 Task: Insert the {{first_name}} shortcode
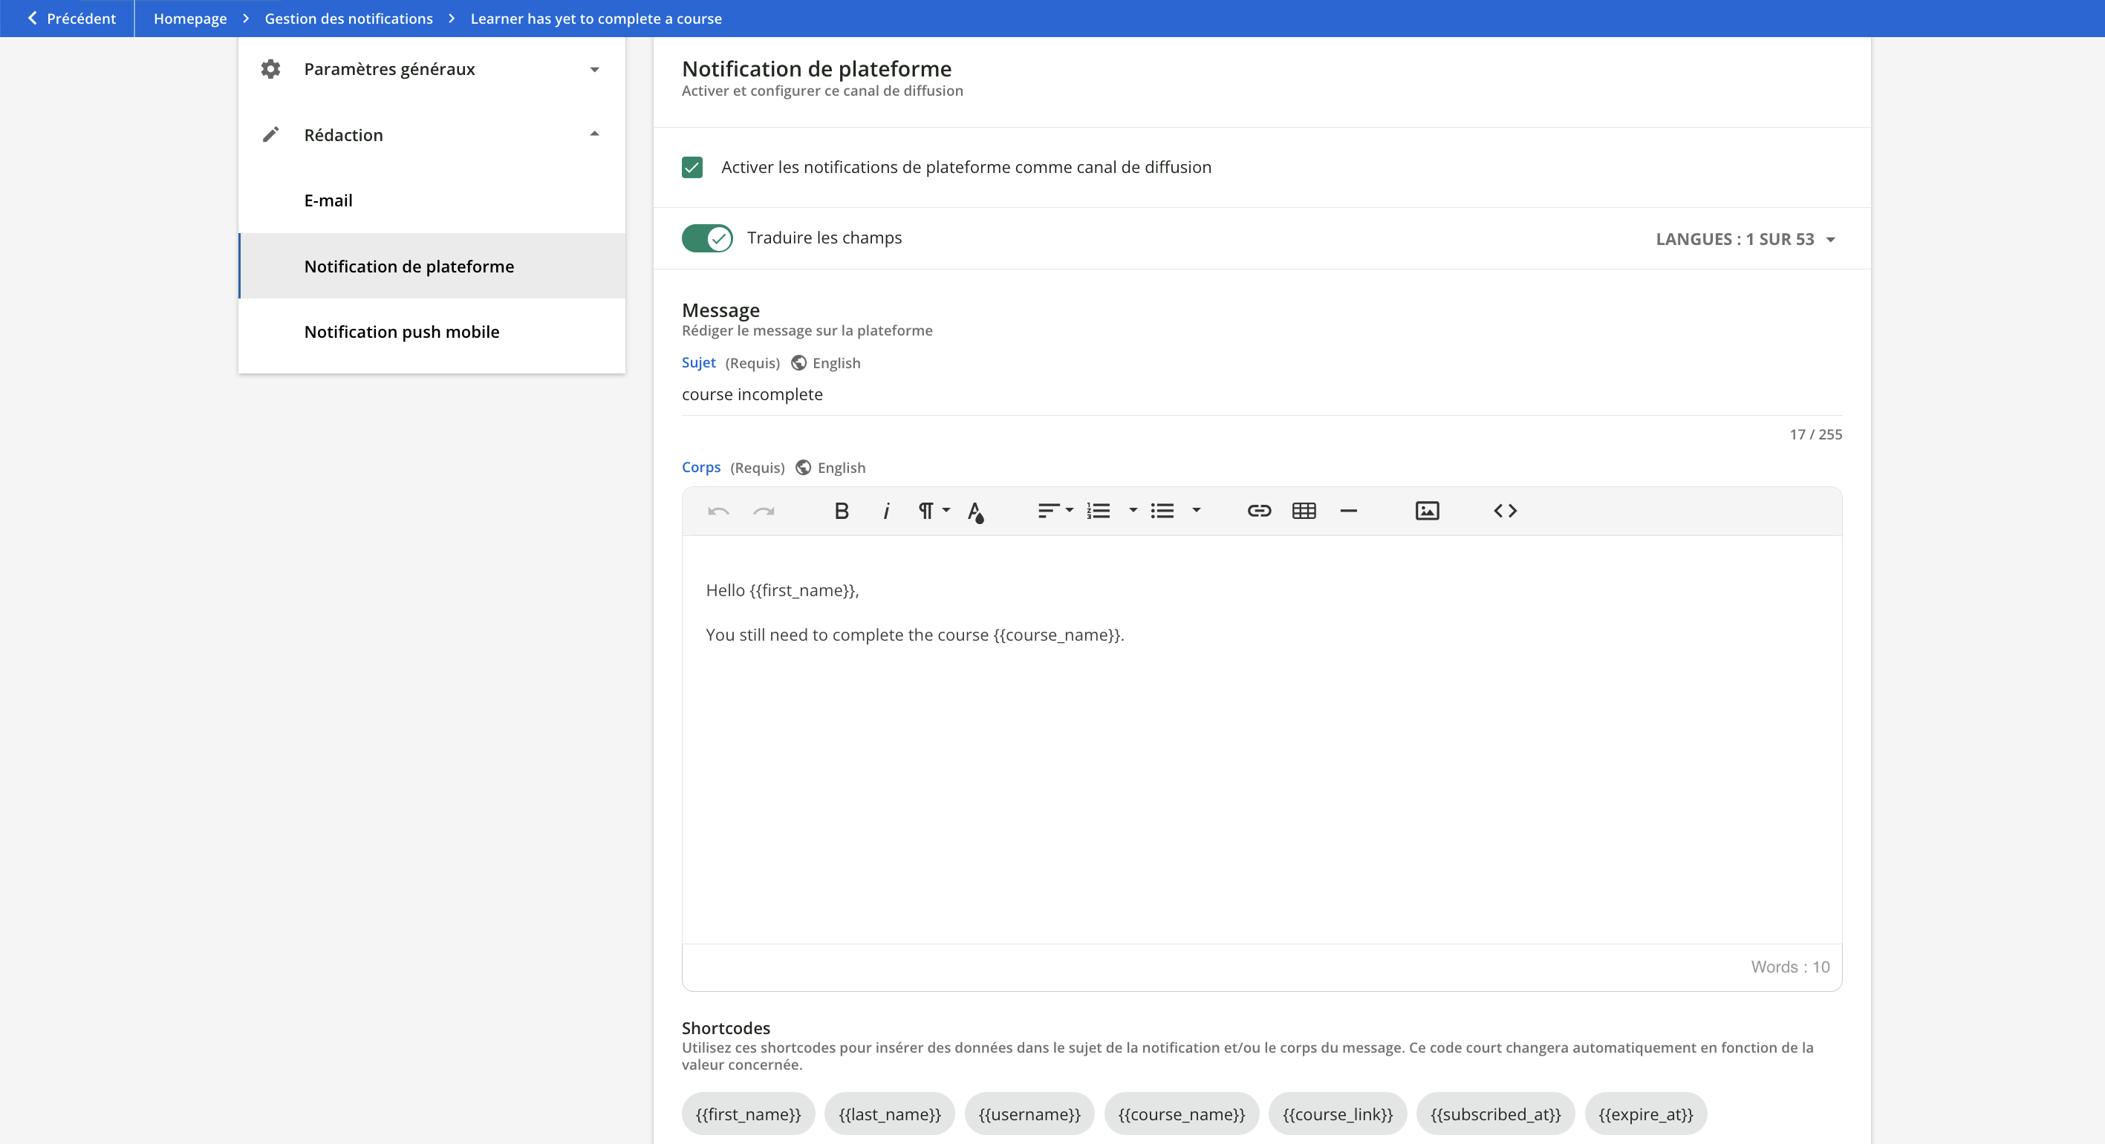(x=748, y=1114)
